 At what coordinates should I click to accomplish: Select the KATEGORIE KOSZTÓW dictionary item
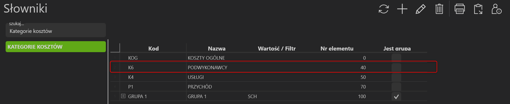click(x=56, y=47)
